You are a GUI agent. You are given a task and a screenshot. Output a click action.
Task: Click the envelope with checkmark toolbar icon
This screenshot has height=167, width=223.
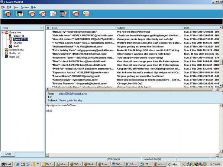[32, 14]
